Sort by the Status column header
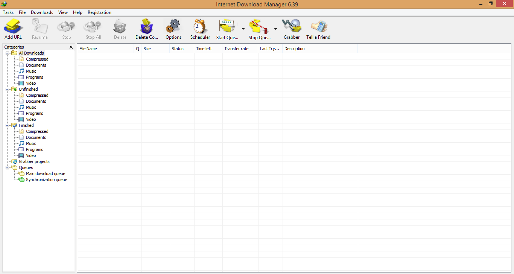Image resolution: width=514 pixels, height=274 pixels. tap(182, 49)
